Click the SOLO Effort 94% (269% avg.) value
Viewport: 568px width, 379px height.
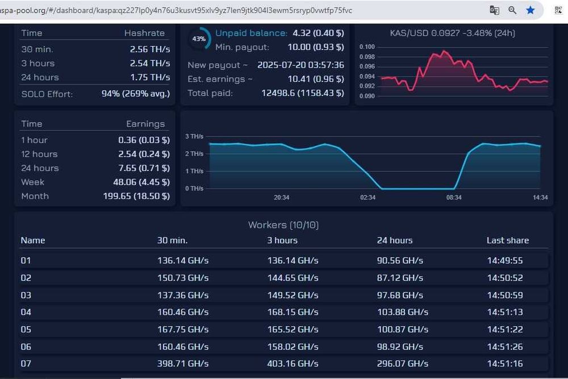pos(136,94)
